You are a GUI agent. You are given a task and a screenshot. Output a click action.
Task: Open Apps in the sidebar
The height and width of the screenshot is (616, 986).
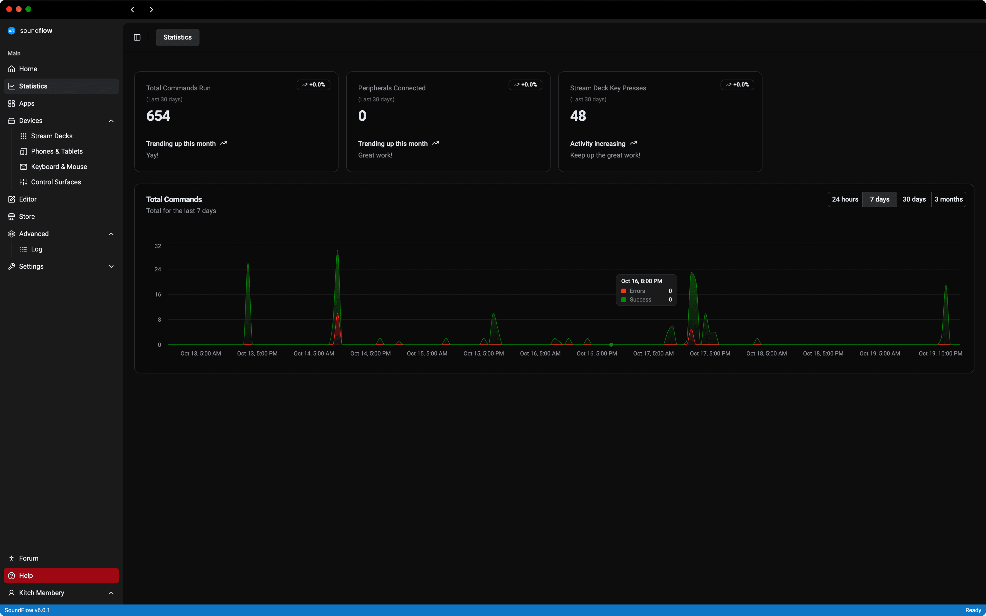[27, 103]
